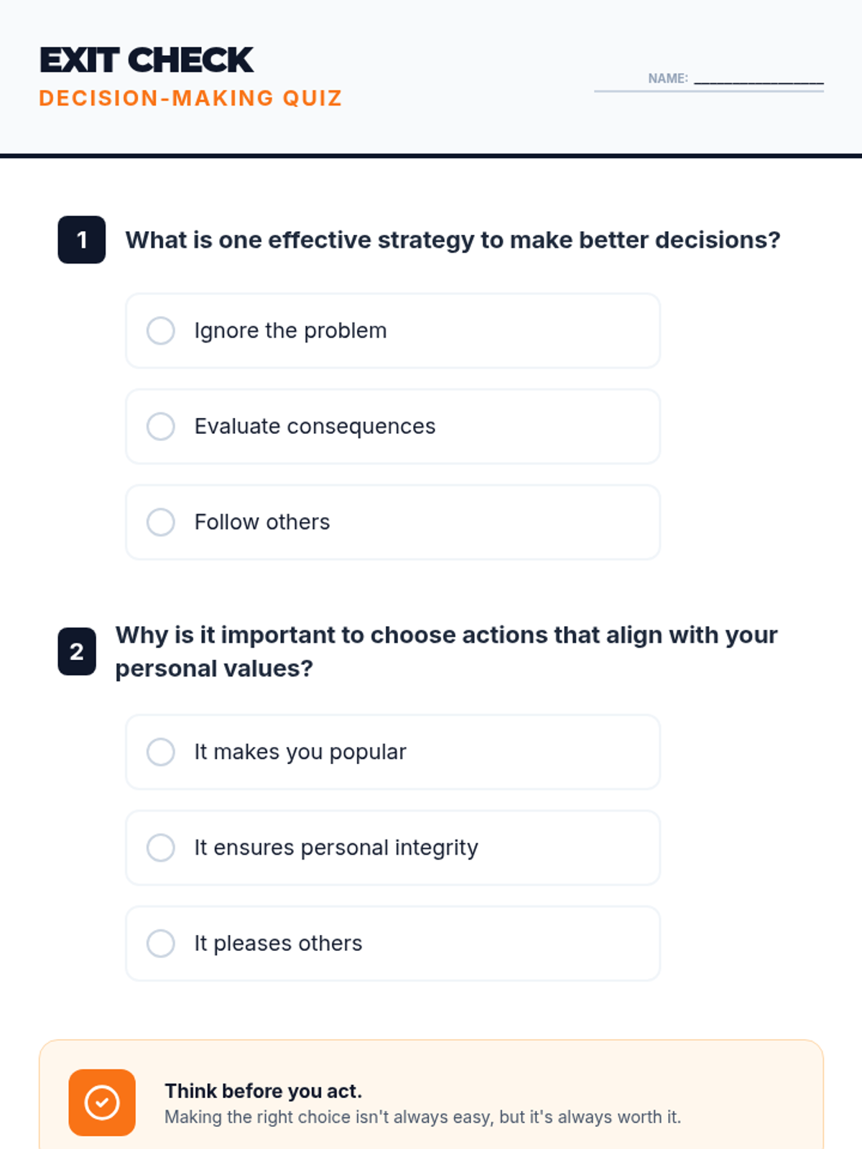Select the 'Ignore the problem' radio button

(161, 331)
